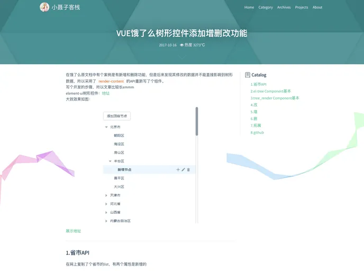Click the 1.省市API section heading

(x=78, y=253)
